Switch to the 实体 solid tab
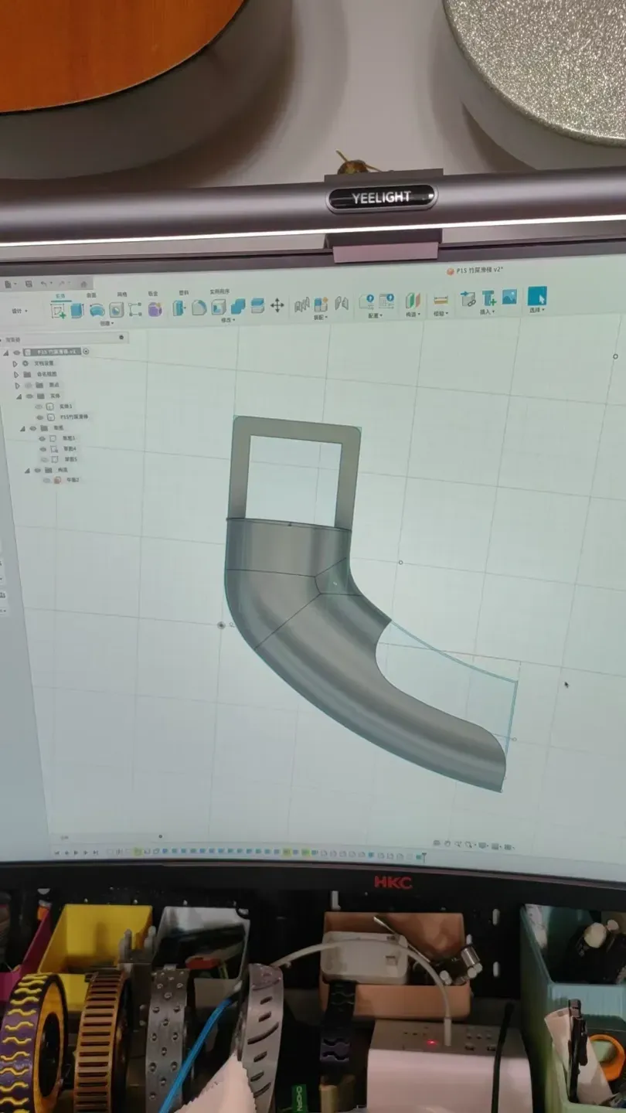The height and width of the screenshot is (1113, 626). pyautogui.click(x=60, y=296)
